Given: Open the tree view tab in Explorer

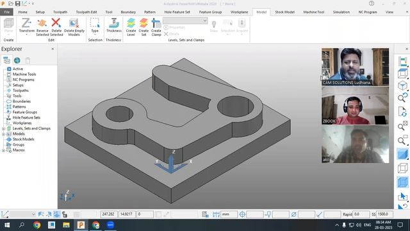Looking at the screenshot, I should point(6,60).
